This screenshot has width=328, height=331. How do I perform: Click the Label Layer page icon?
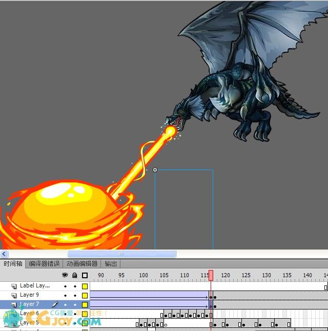[x=14, y=286]
